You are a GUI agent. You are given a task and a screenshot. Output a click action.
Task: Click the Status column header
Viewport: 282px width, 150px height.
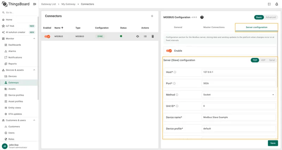pos(123,28)
